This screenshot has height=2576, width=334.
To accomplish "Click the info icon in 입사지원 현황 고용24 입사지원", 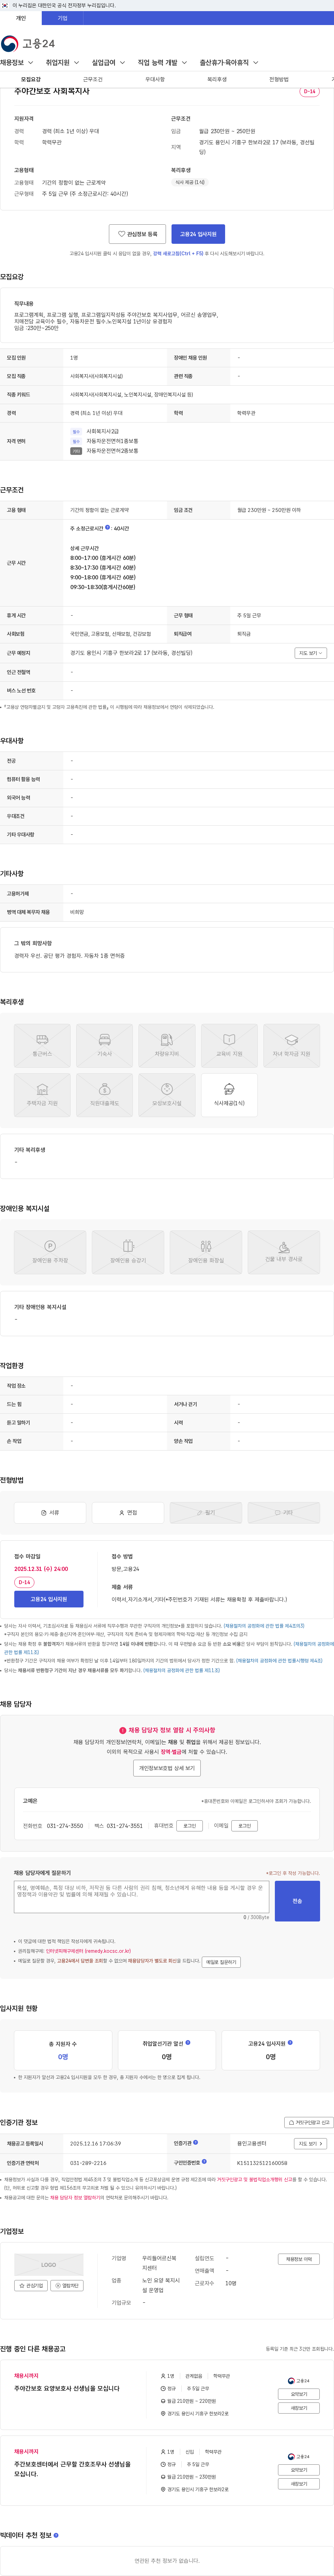I will click(290, 2043).
